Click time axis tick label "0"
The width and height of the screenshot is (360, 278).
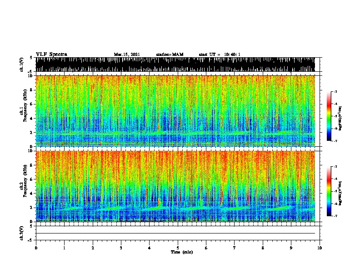tap(36, 248)
